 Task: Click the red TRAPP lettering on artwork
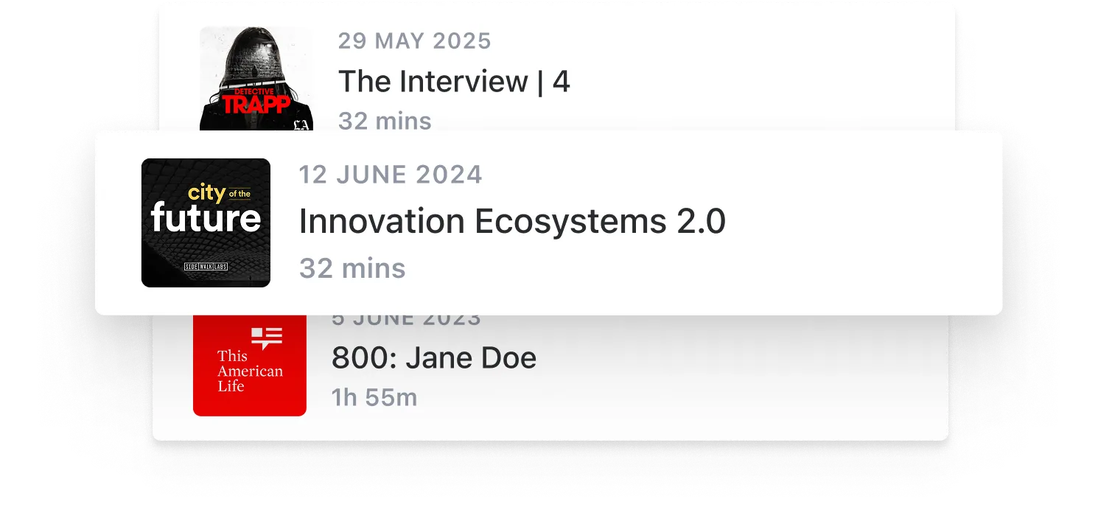pyautogui.click(x=256, y=104)
